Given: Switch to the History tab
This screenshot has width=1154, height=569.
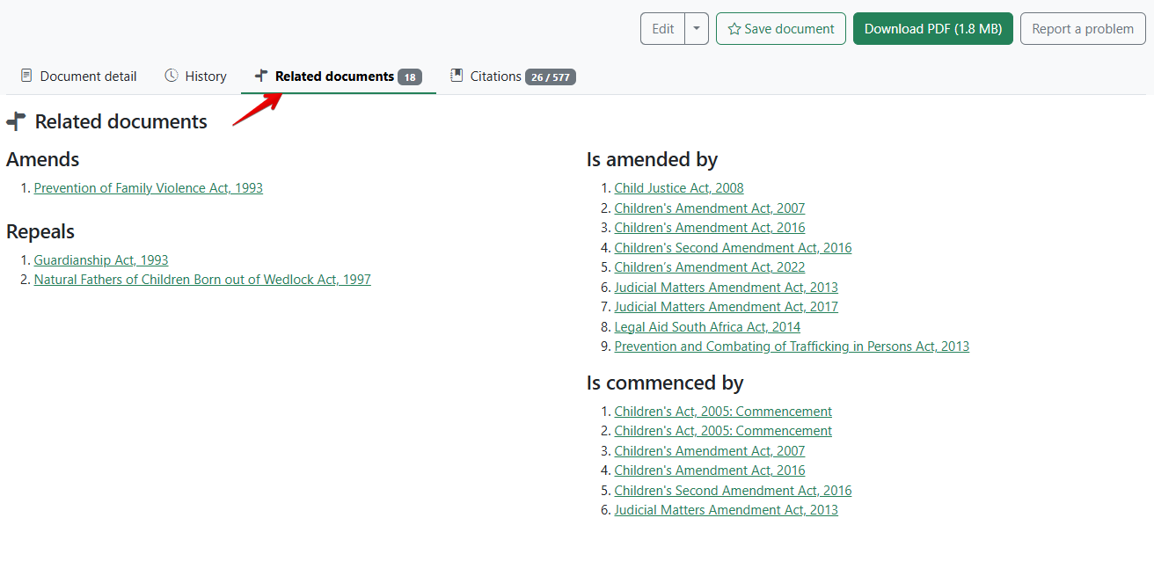Looking at the screenshot, I should [x=205, y=77].
